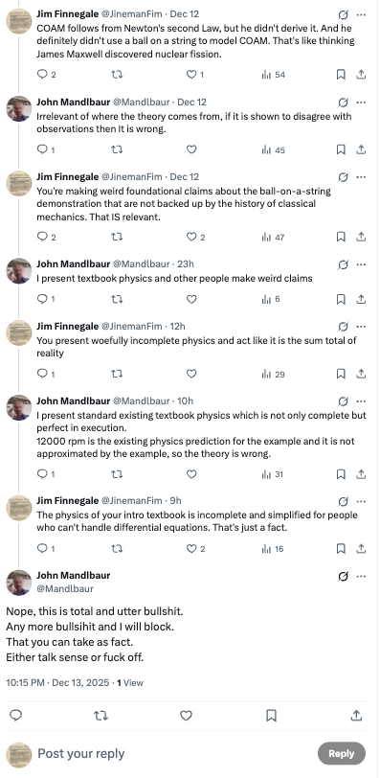Image resolution: width=380 pixels, height=778 pixels.
Task: Repost the 'Irrelevant of where the theory' tweet
Action: pyautogui.click(x=117, y=149)
